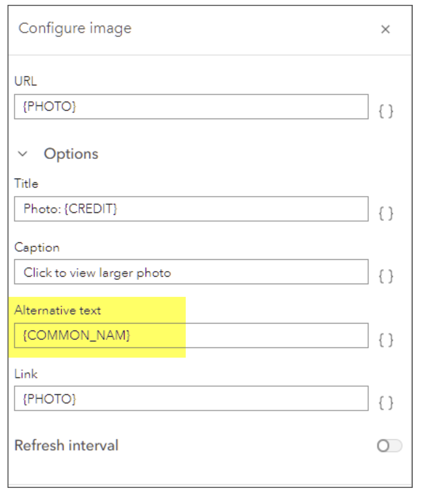Collapse the Options section chevron
424x492 pixels.
(23, 154)
